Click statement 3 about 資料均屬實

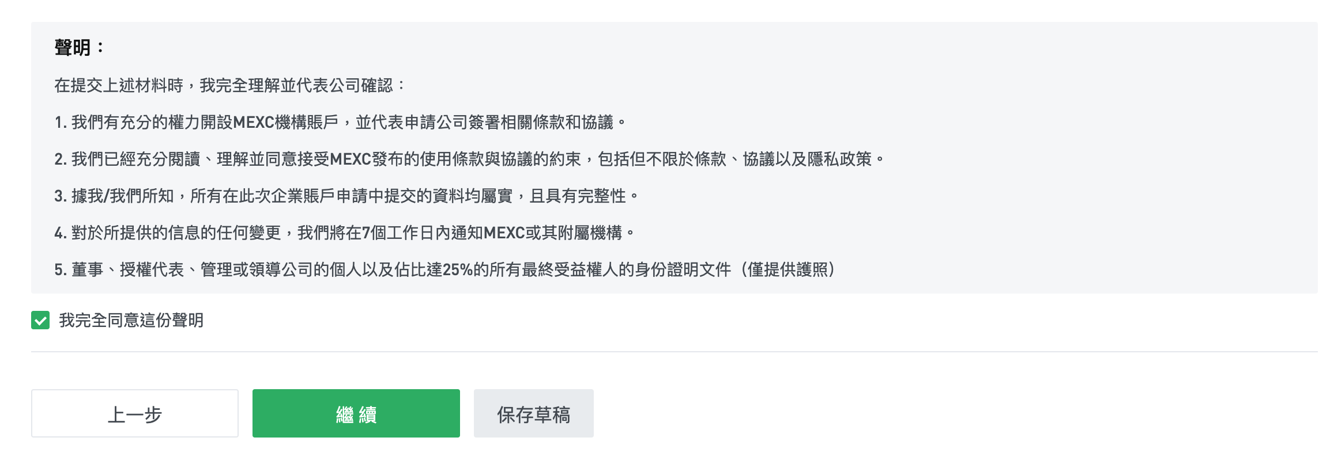346,196
